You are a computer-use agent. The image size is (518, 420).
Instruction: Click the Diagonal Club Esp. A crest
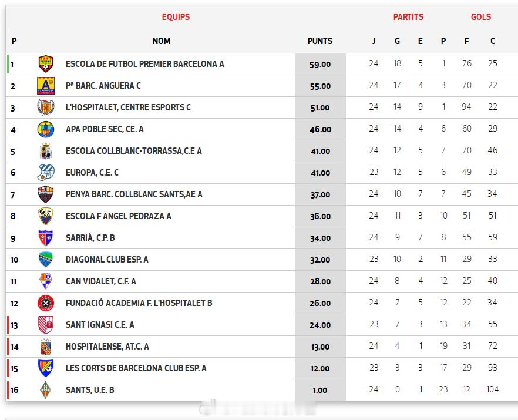pos(46,260)
